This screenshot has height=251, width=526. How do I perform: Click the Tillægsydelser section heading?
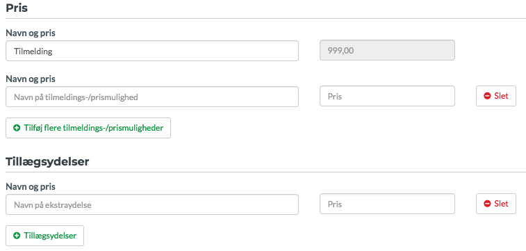click(x=47, y=162)
